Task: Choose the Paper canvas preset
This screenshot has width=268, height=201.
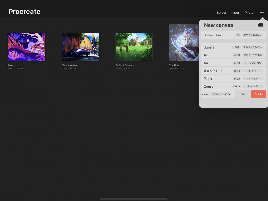Action: (233, 79)
